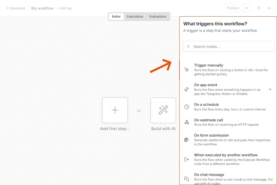Expand the Publish dropdown arrow
Viewport: 277px width, 185px height.
click(x=247, y=8)
